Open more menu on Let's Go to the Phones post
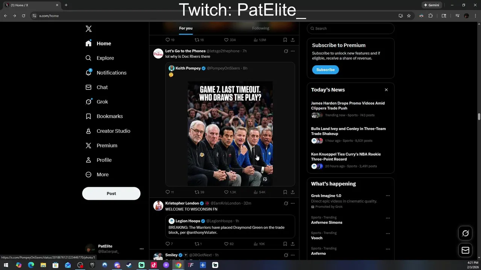This screenshot has width=481, height=270. [x=293, y=51]
